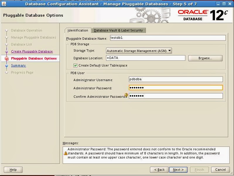The width and height of the screenshot is (234, 176).
Task: Jump to the Summary step link
Action: point(18,65)
